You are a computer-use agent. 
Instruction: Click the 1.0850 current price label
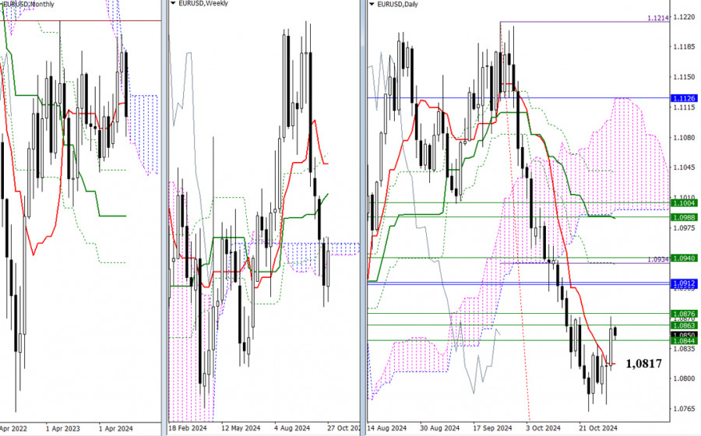[x=684, y=335]
